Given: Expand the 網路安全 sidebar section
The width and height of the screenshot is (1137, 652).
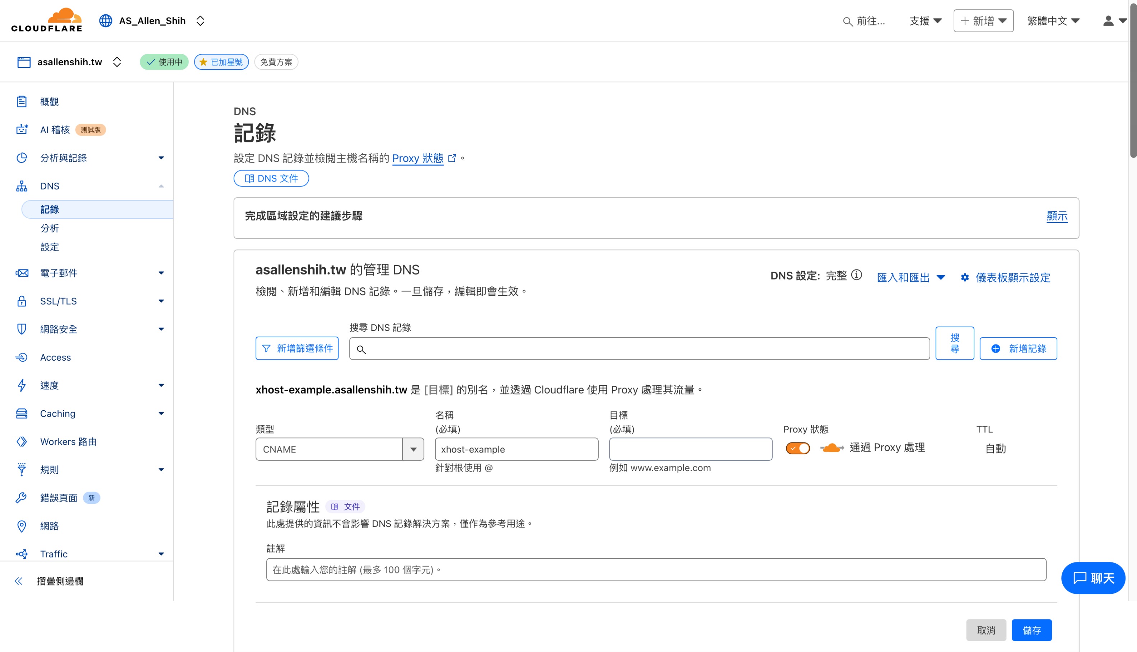Looking at the screenshot, I should click(161, 329).
